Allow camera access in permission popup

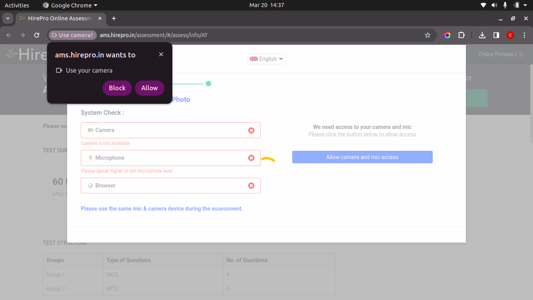(149, 88)
